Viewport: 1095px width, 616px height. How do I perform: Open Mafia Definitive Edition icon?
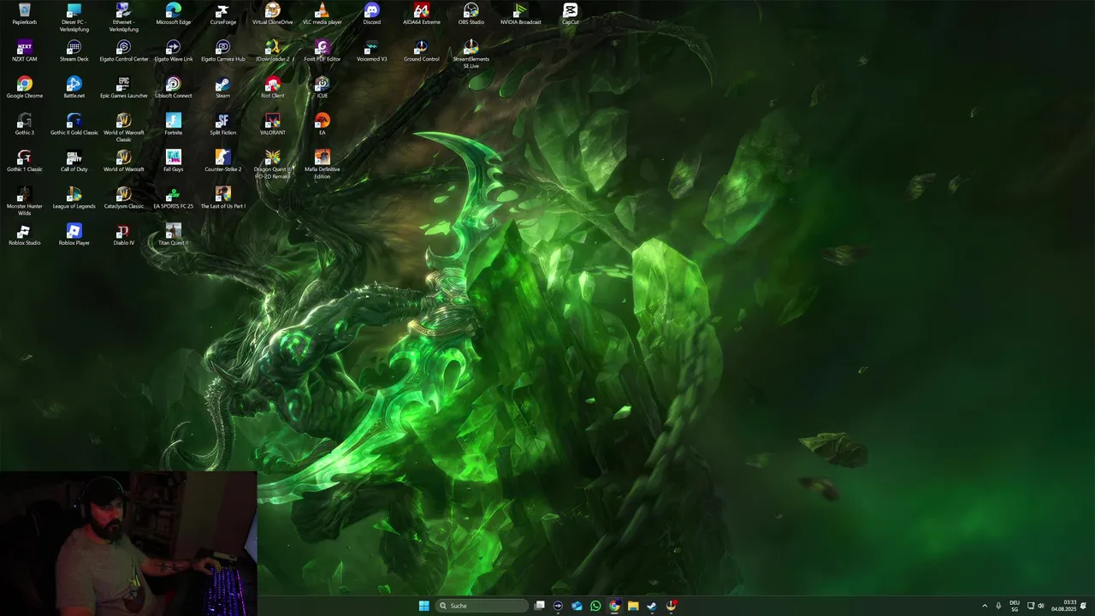tap(323, 164)
